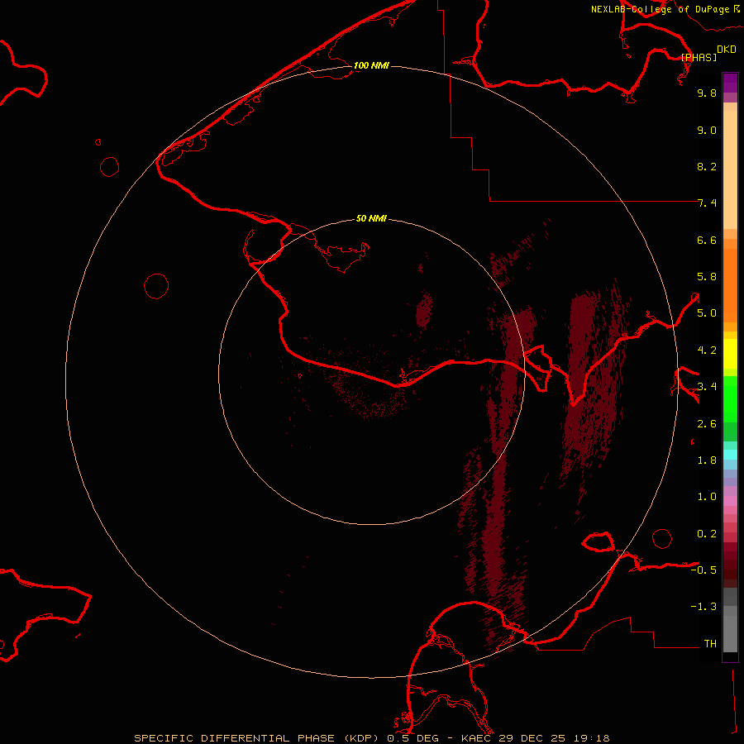
Task: Click the TH threshold label on scale
Action: coord(710,644)
